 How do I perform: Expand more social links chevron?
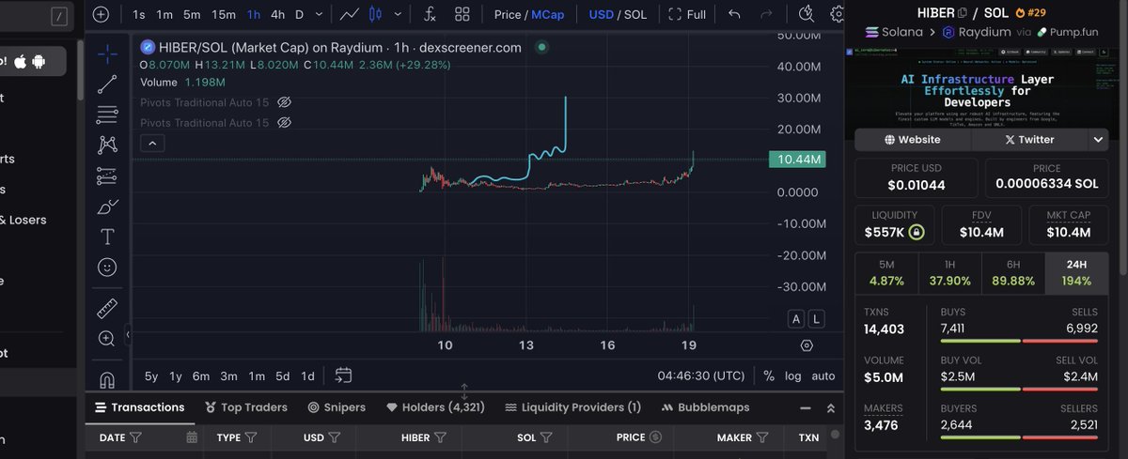point(1098,139)
